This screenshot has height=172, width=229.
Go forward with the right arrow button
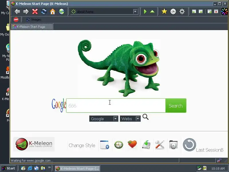point(26,11)
